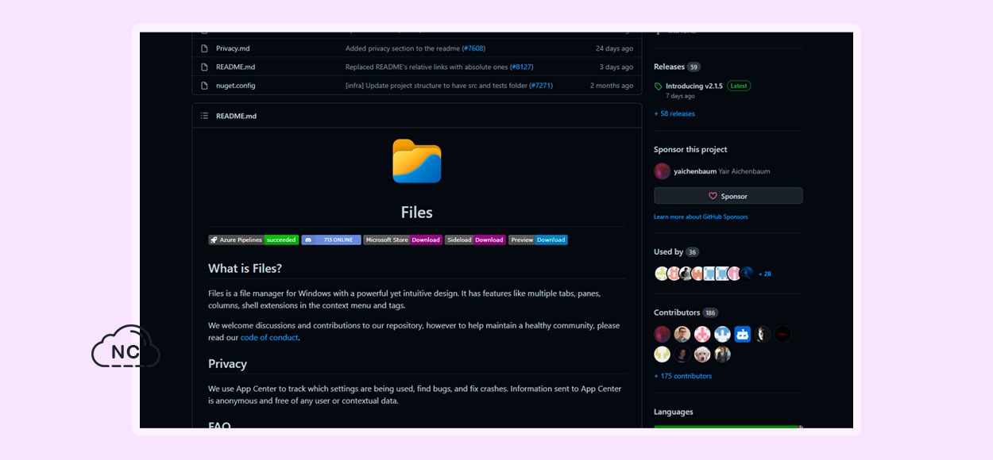The height and width of the screenshot is (460, 993).
Task: Open pull request #7608 link
Action: tap(473, 48)
